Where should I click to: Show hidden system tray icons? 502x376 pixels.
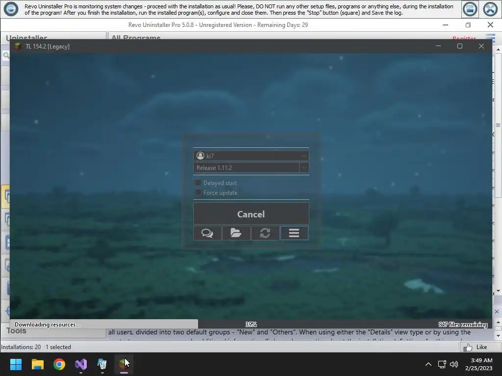pyautogui.click(x=428, y=364)
